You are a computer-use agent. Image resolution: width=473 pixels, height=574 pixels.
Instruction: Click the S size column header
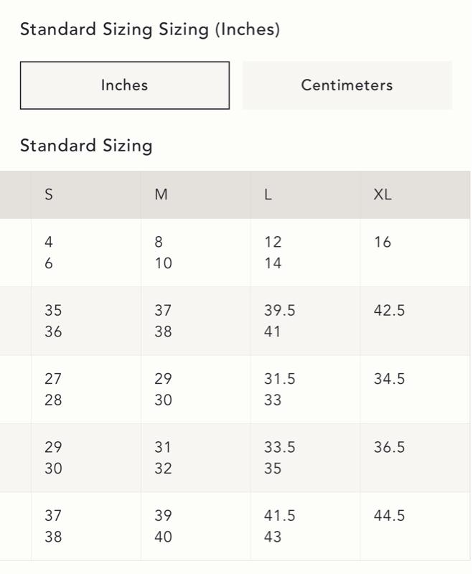[49, 194]
